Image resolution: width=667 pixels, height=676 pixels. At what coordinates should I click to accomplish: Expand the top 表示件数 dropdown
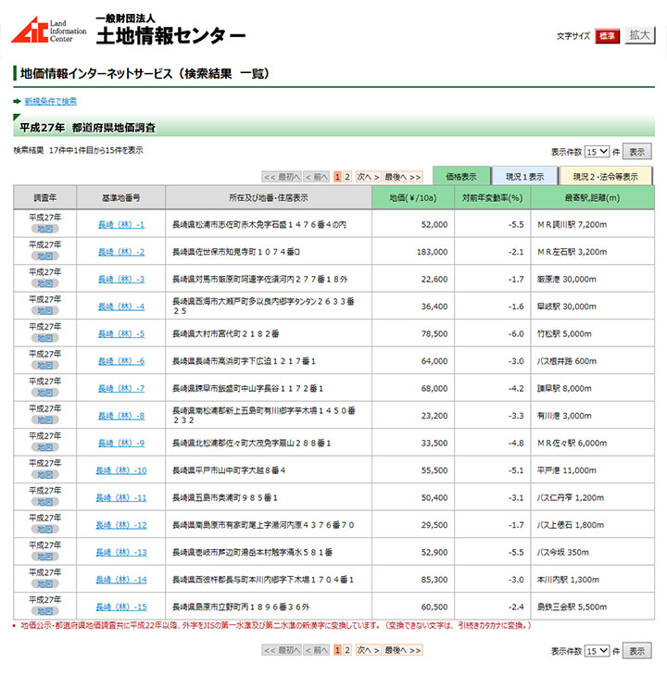click(x=598, y=152)
